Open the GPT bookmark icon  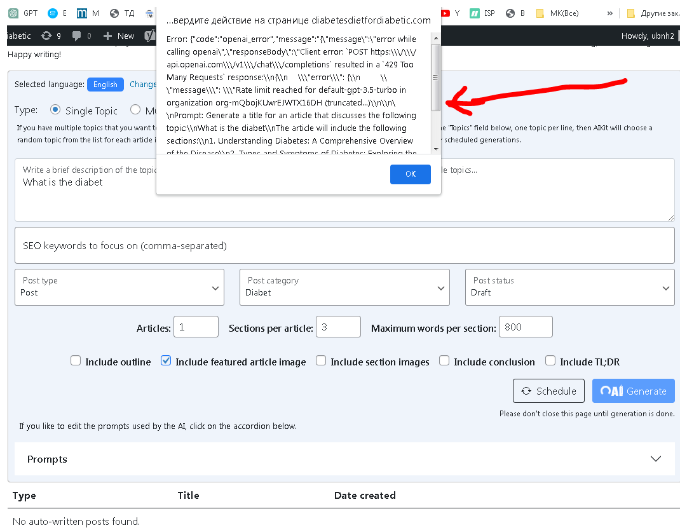tap(13, 13)
